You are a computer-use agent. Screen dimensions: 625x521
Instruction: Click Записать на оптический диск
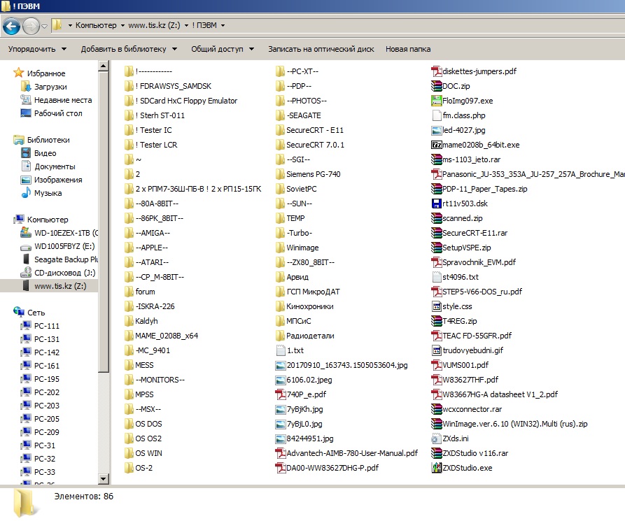[321, 49]
